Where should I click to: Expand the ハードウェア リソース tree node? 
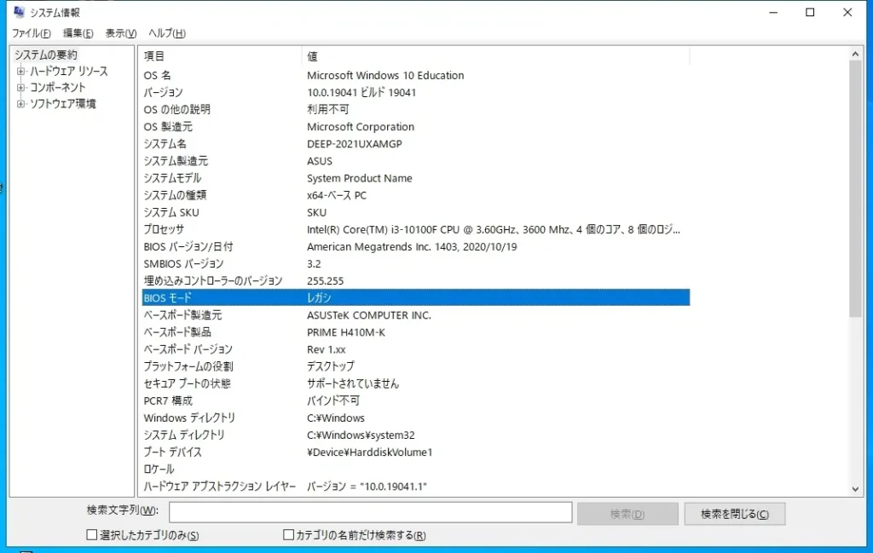pos(20,71)
